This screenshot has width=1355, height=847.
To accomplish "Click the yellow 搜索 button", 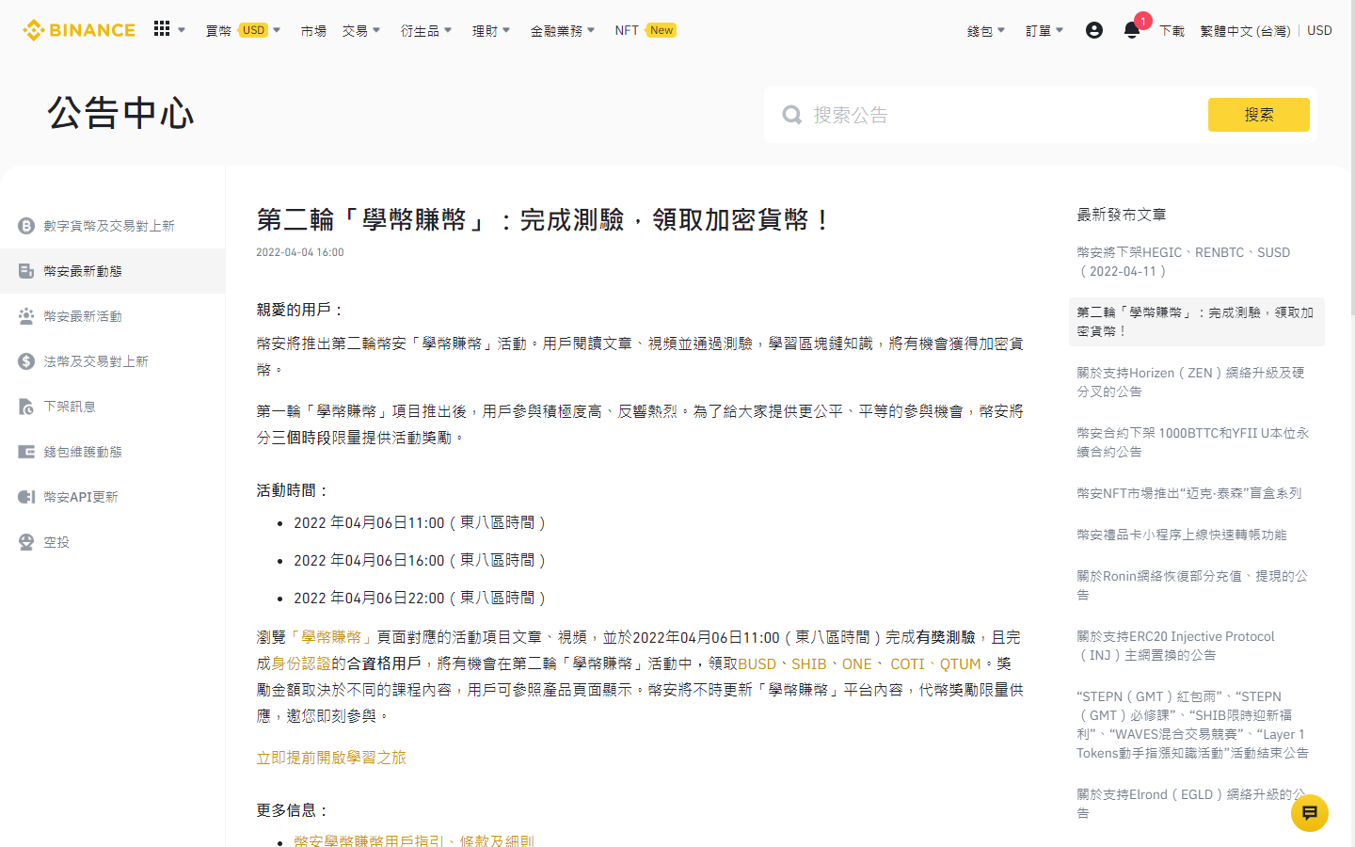I will (x=1258, y=115).
